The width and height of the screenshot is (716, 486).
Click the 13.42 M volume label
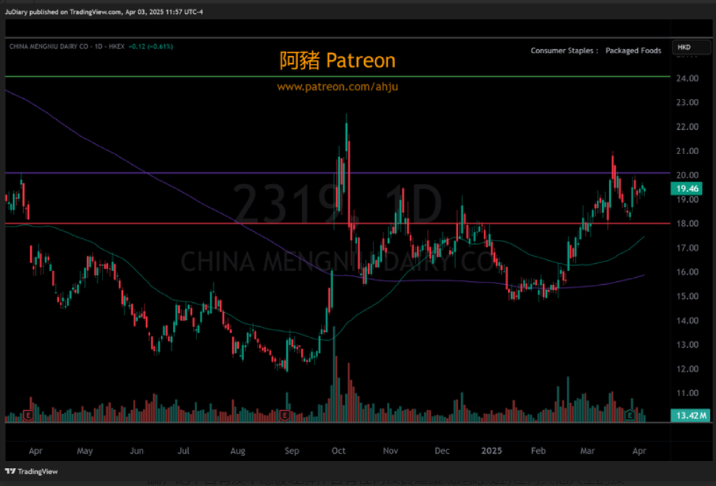point(691,415)
